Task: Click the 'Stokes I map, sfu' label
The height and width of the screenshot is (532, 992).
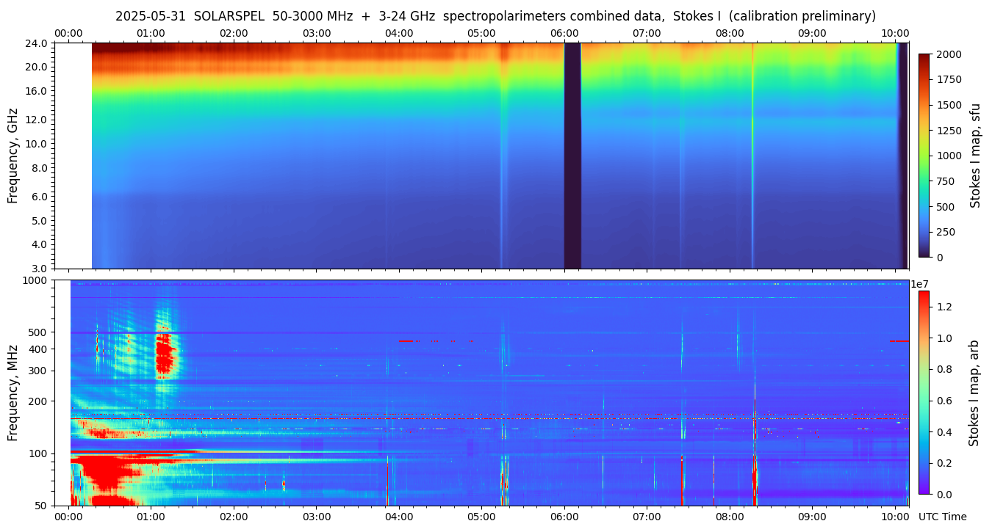Action: (x=975, y=156)
